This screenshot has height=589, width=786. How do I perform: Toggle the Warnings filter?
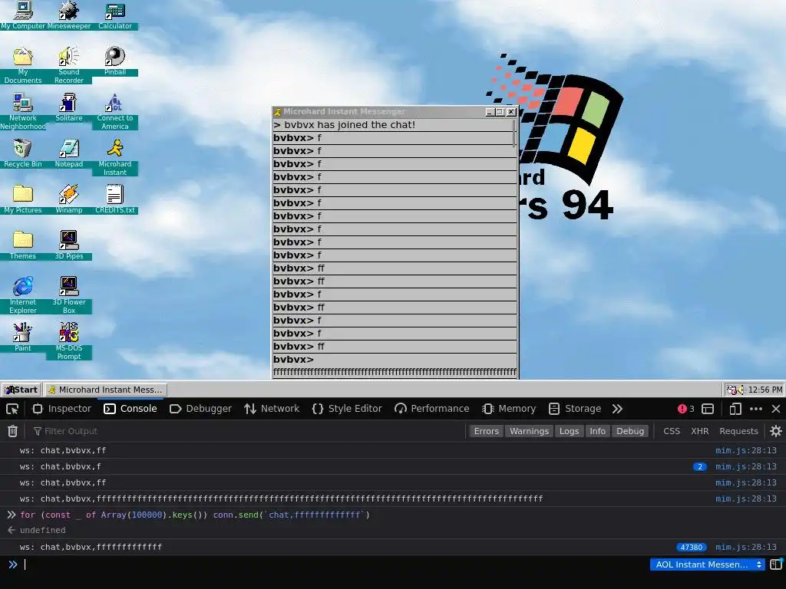pyautogui.click(x=529, y=431)
